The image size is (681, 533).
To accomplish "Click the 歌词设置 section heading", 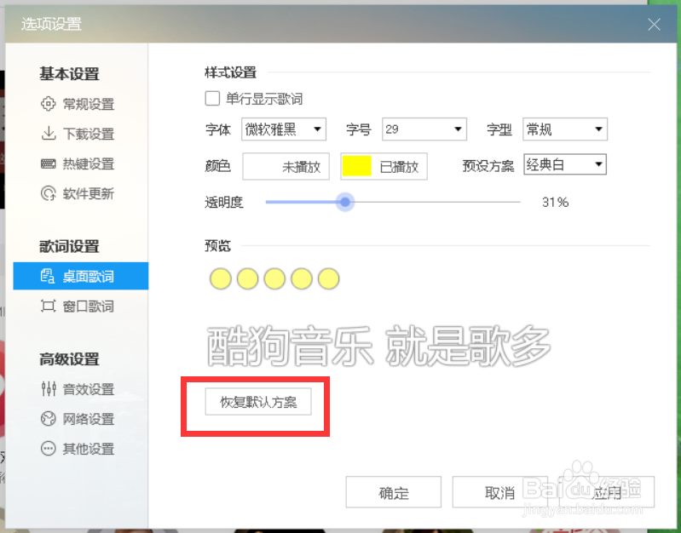I will click(70, 246).
